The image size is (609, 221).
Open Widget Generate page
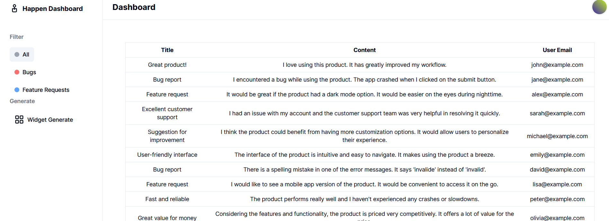point(50,120)
